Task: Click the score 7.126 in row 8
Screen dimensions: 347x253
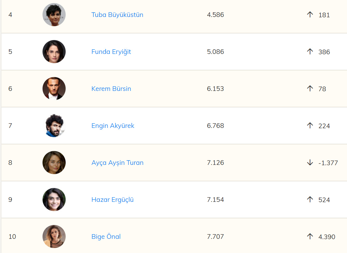Action: pyautogui.click(x=215, y=163)
